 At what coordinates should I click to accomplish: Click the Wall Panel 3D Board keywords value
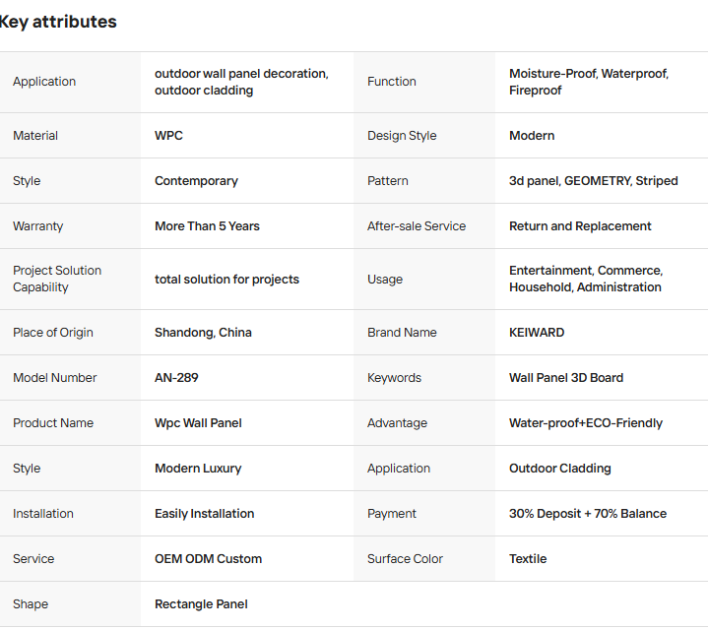(x=566, y=378)
